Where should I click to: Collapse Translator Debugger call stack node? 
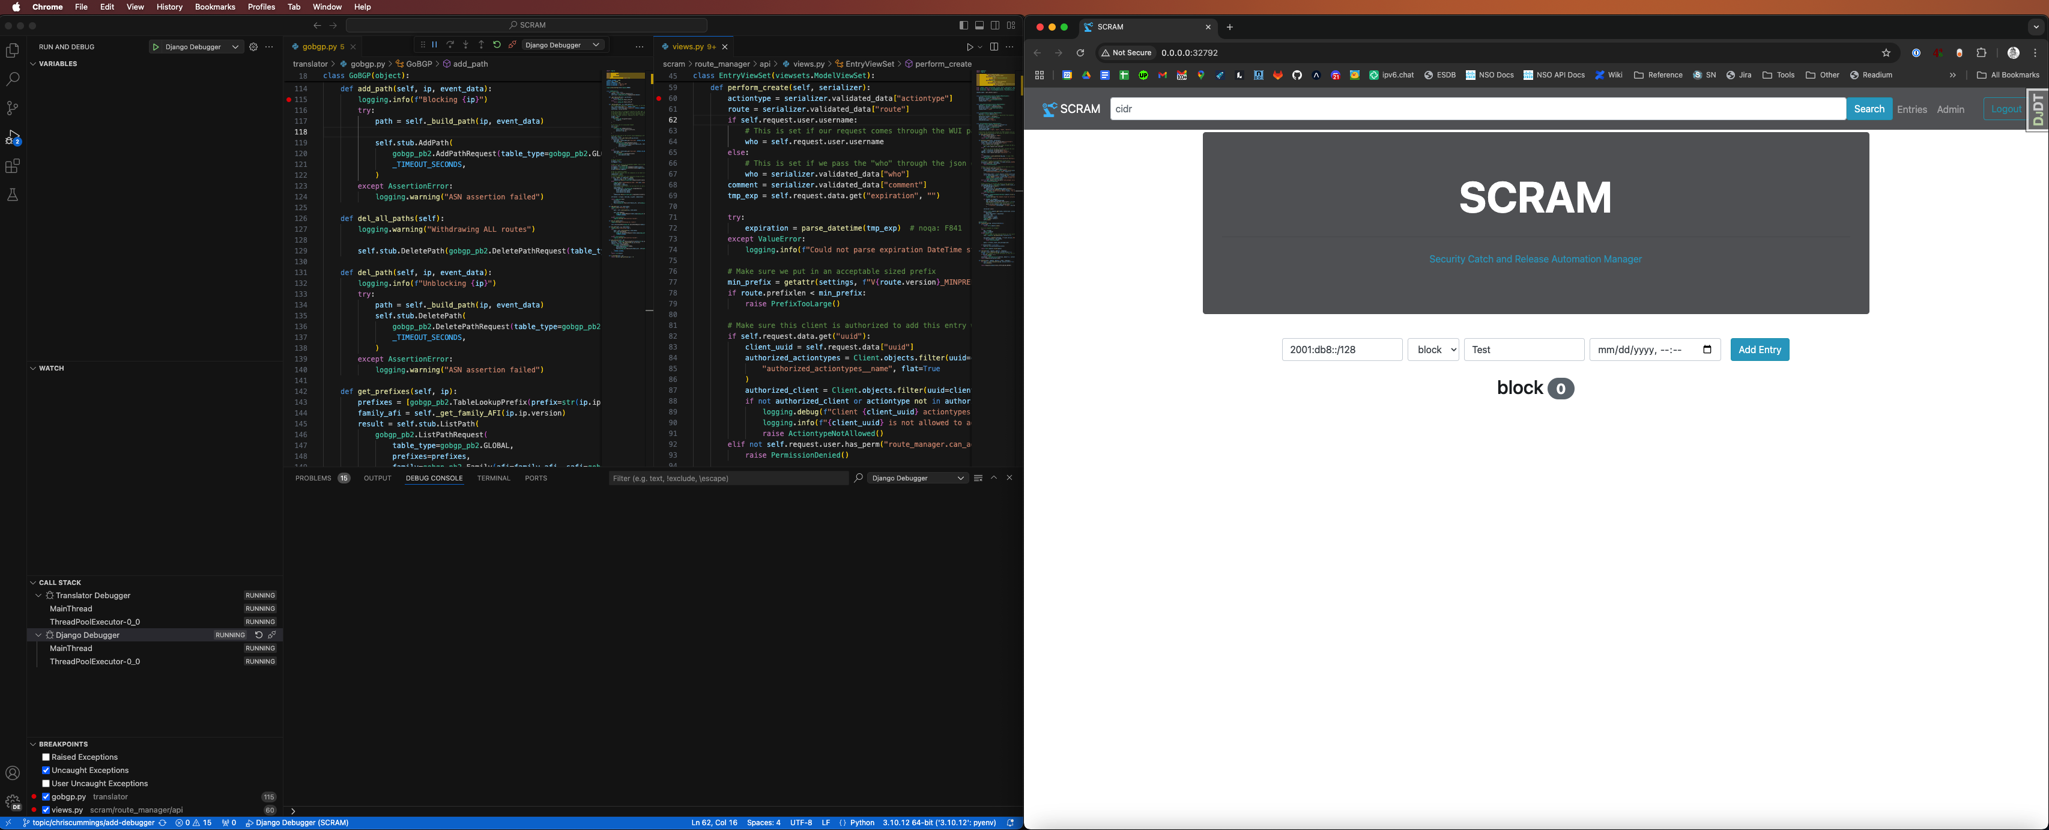(38, 595)
